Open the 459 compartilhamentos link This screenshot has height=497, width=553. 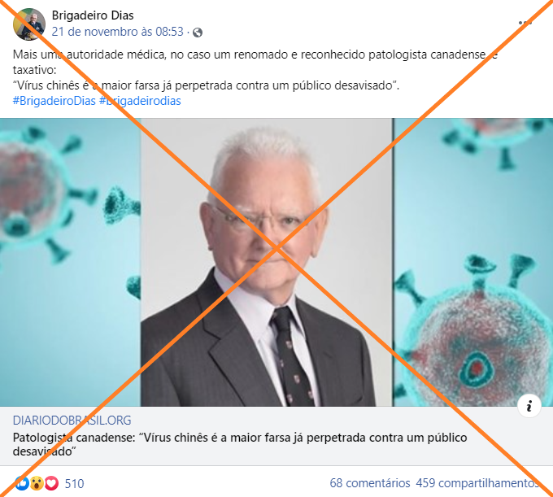point(477,483)
